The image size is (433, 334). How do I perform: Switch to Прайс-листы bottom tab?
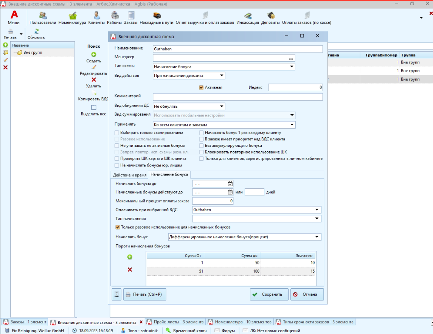(175, 322)
